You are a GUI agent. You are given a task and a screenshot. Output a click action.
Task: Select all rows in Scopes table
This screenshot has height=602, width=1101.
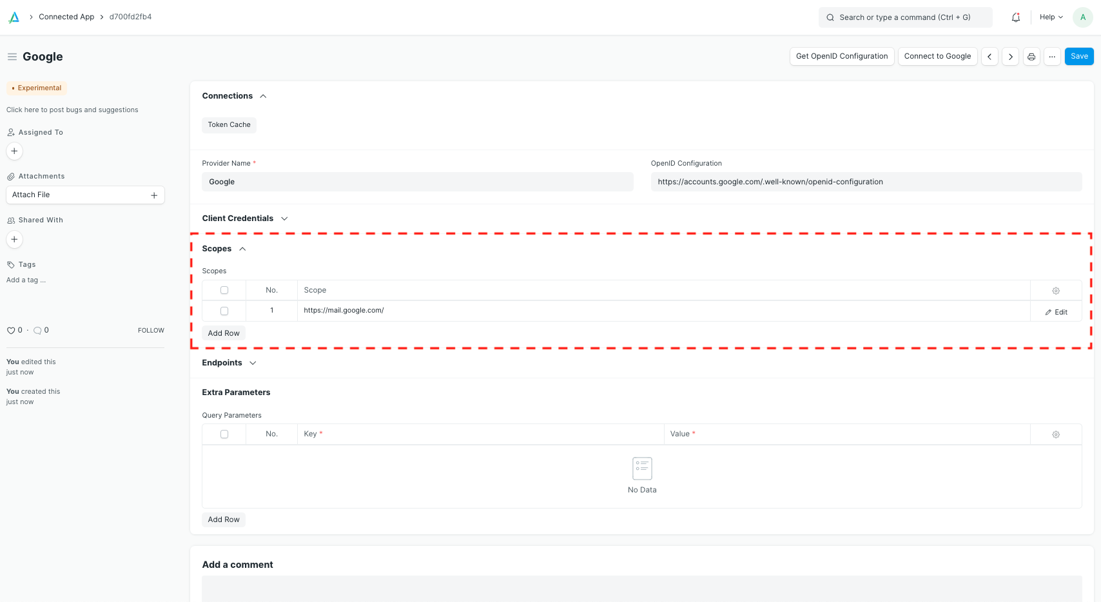[x=224, y=291]
